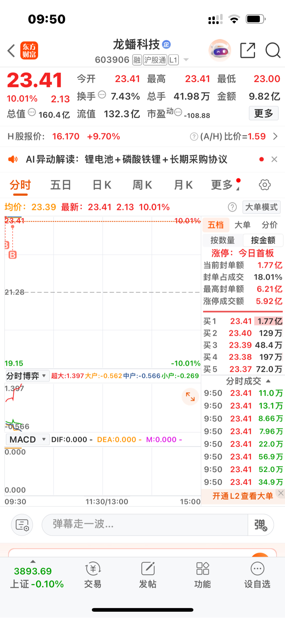
Task: Tap the 9:50 23.41 34.9万 trade row
Action: click(243, 482)
